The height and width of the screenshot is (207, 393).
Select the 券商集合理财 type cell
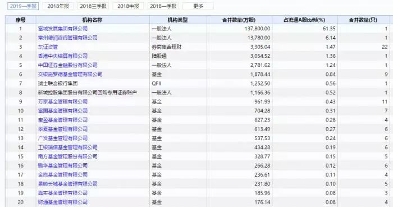tap(167, 47)
